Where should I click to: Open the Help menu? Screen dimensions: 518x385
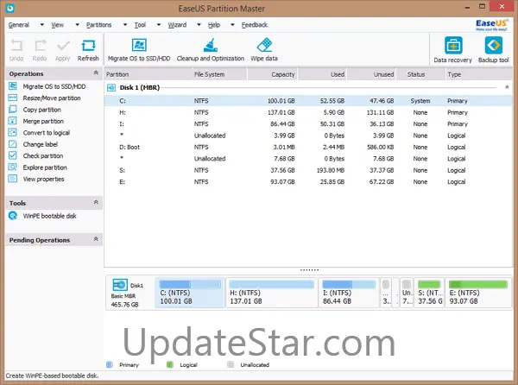tap(214, 25)
